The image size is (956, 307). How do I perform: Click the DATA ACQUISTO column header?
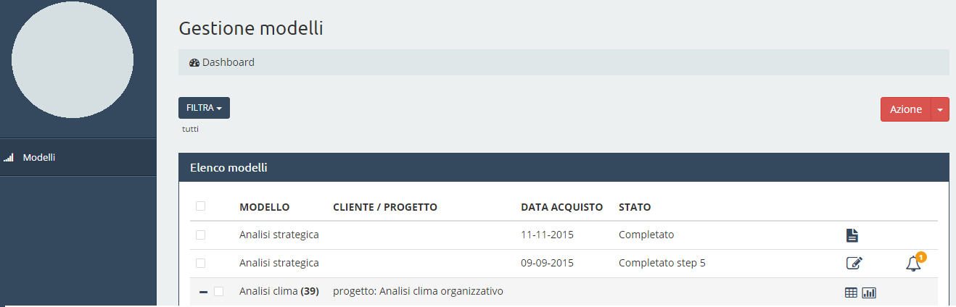coord(561,207)
